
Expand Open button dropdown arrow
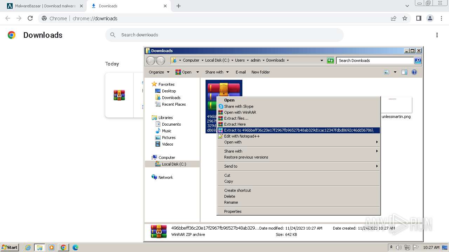click(197, 72)
